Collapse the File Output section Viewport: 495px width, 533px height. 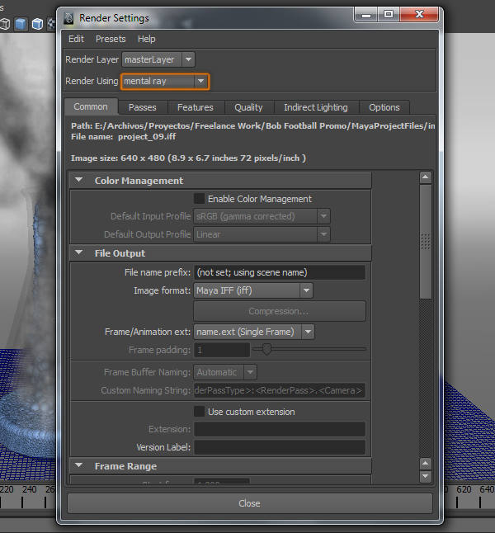coord(79,253)
